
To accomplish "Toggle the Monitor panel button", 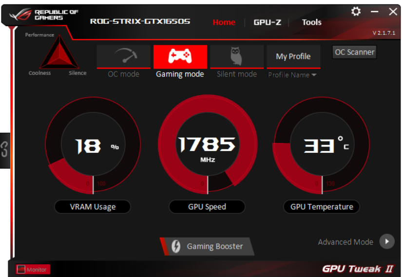I will [x=33, y=269].
